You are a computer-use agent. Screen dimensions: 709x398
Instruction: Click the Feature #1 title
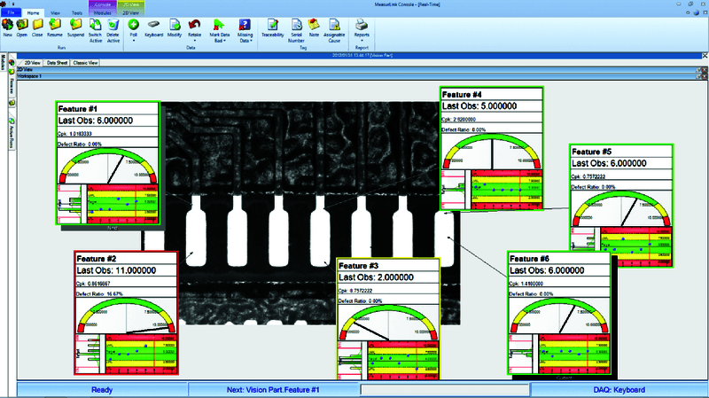[x=78, y=109]
